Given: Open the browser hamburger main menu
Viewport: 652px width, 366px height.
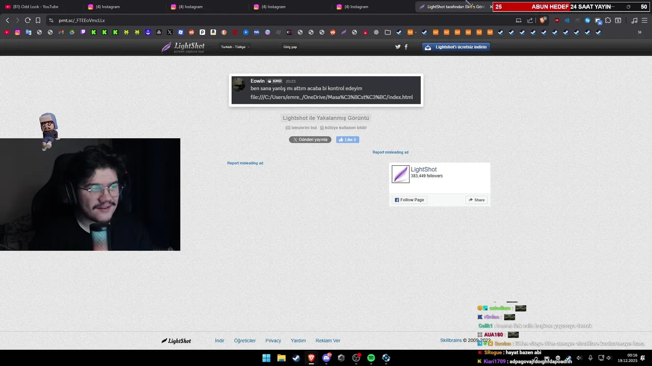Looking at the screenshot, I should pos(645,20).
